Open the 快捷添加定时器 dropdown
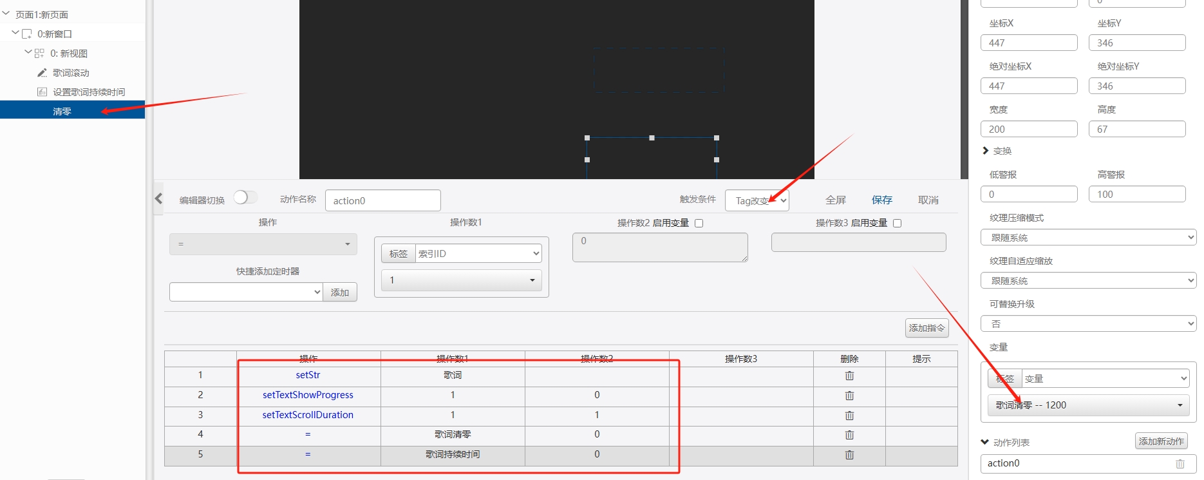 [x=246, y=292]
